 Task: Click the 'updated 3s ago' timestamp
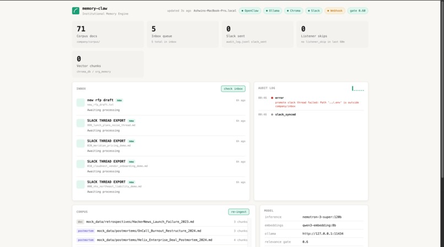coord(179,11)
